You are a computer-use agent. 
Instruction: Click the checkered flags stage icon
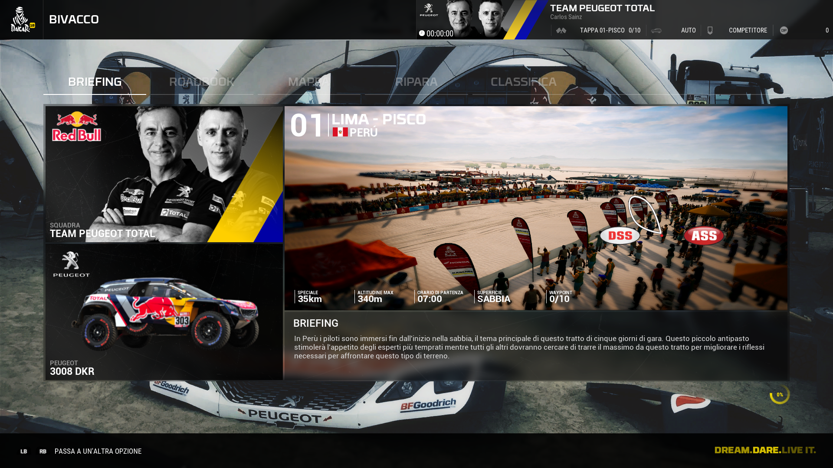[561, 30]
